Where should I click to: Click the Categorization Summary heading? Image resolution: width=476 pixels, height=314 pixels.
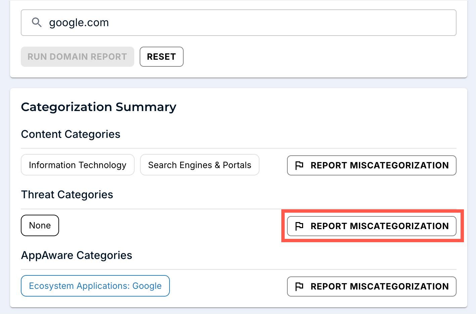coord(98,107)
